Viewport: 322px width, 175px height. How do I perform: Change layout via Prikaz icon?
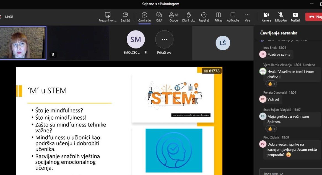pos(218,17)
